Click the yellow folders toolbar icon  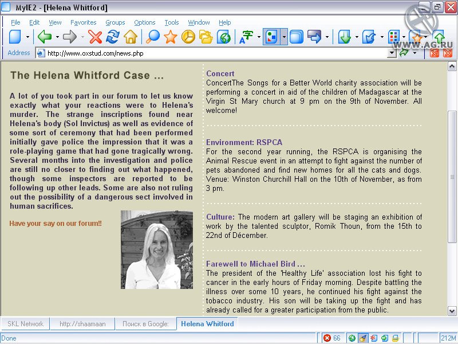[206, 37]
